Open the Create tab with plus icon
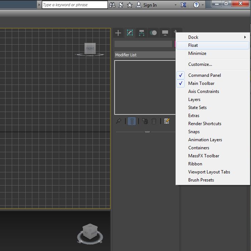Screen dimensions: 251x251 point(118,33)
